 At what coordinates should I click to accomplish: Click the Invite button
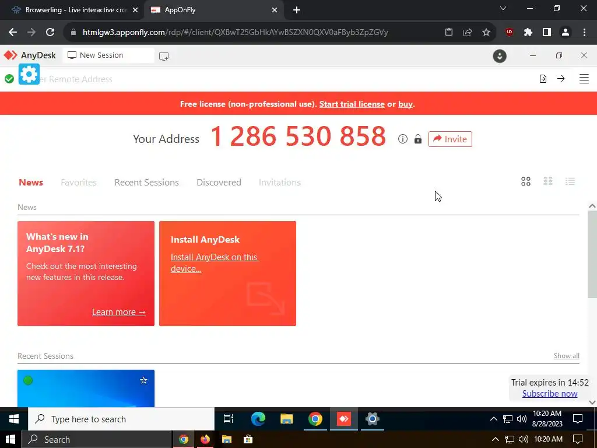450,139
